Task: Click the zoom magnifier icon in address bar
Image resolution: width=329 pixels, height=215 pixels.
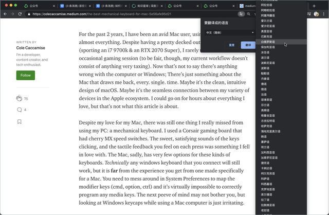Action: (x=249, y=14)
